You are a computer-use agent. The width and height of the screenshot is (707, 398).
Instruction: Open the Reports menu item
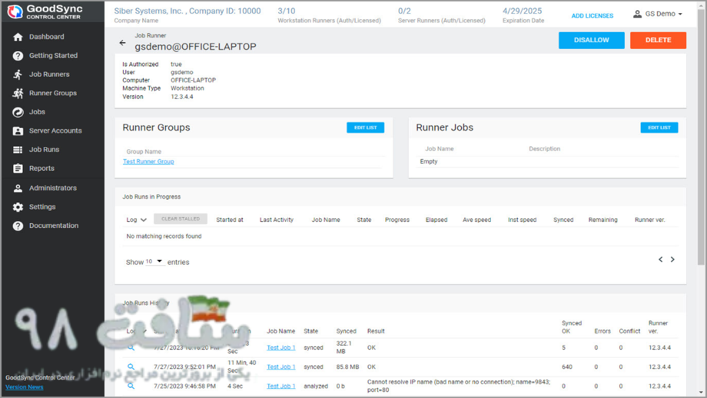[41, 169]
